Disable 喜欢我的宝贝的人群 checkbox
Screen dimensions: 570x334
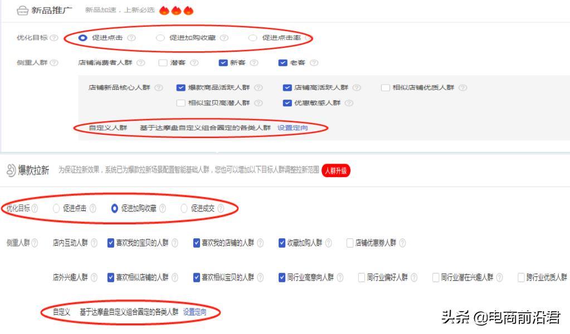[111, 243]
